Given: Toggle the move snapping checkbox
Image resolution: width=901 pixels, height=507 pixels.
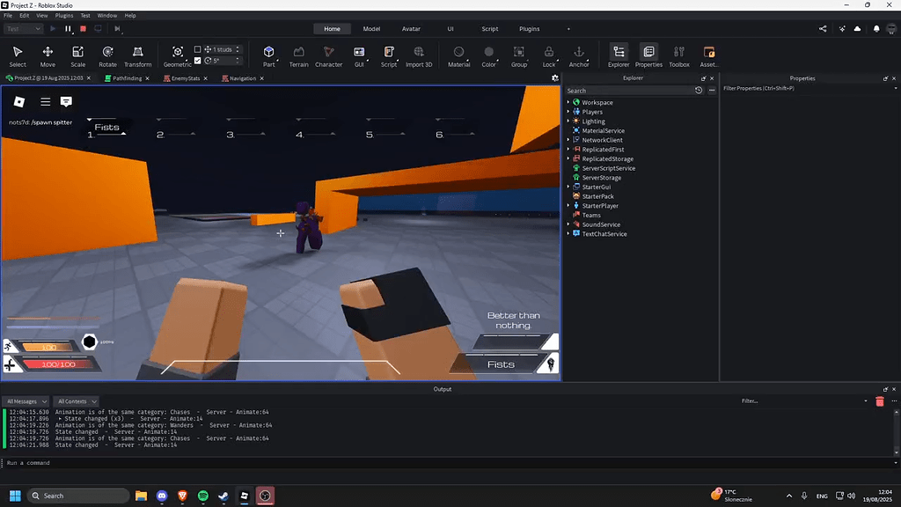Looking at the screenshot, I should click(x=198, y=49).
